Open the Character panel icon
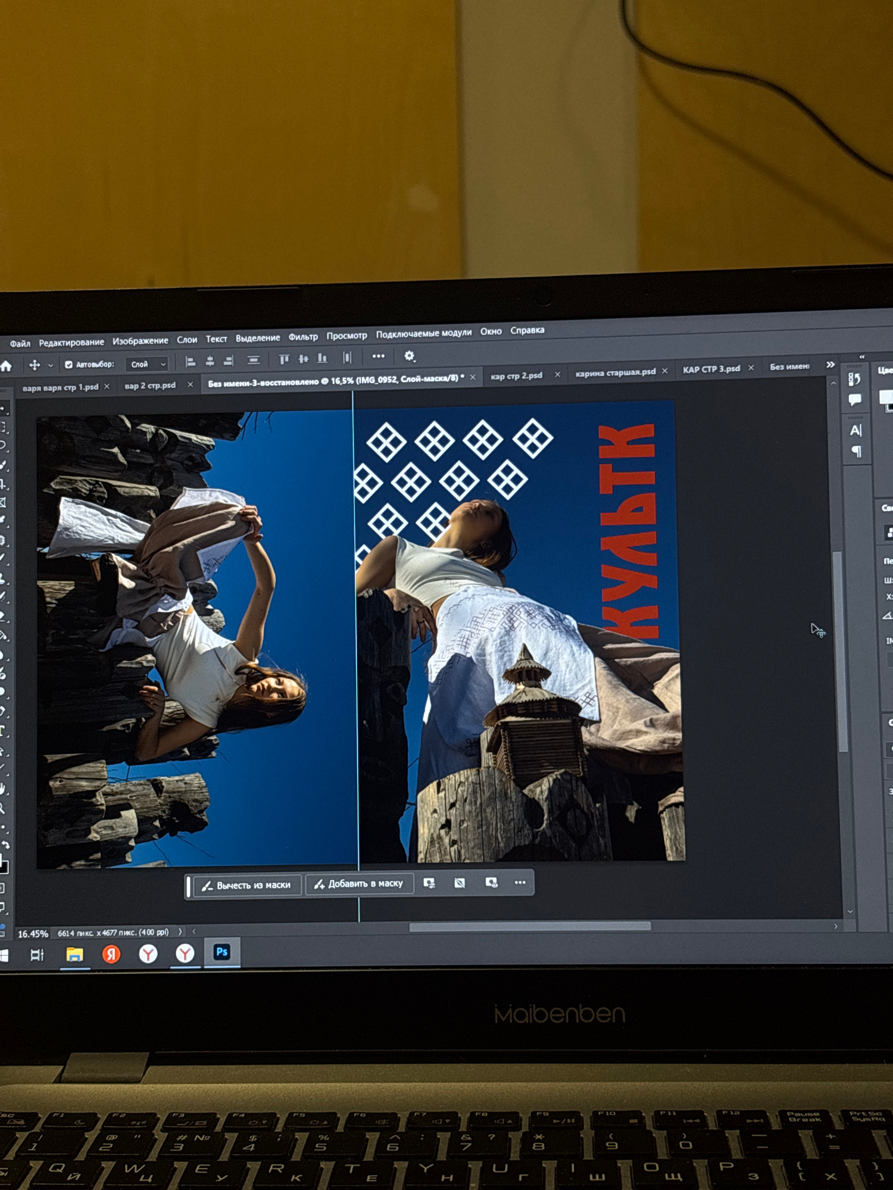This screenshot has height=1190, width=893. point(855,430)
